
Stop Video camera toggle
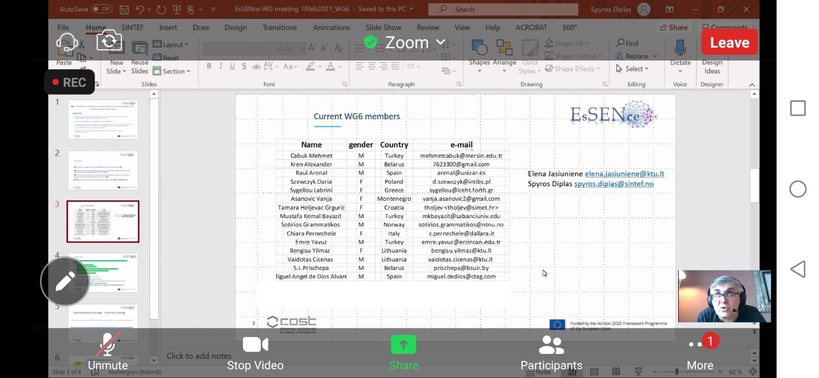255,352
